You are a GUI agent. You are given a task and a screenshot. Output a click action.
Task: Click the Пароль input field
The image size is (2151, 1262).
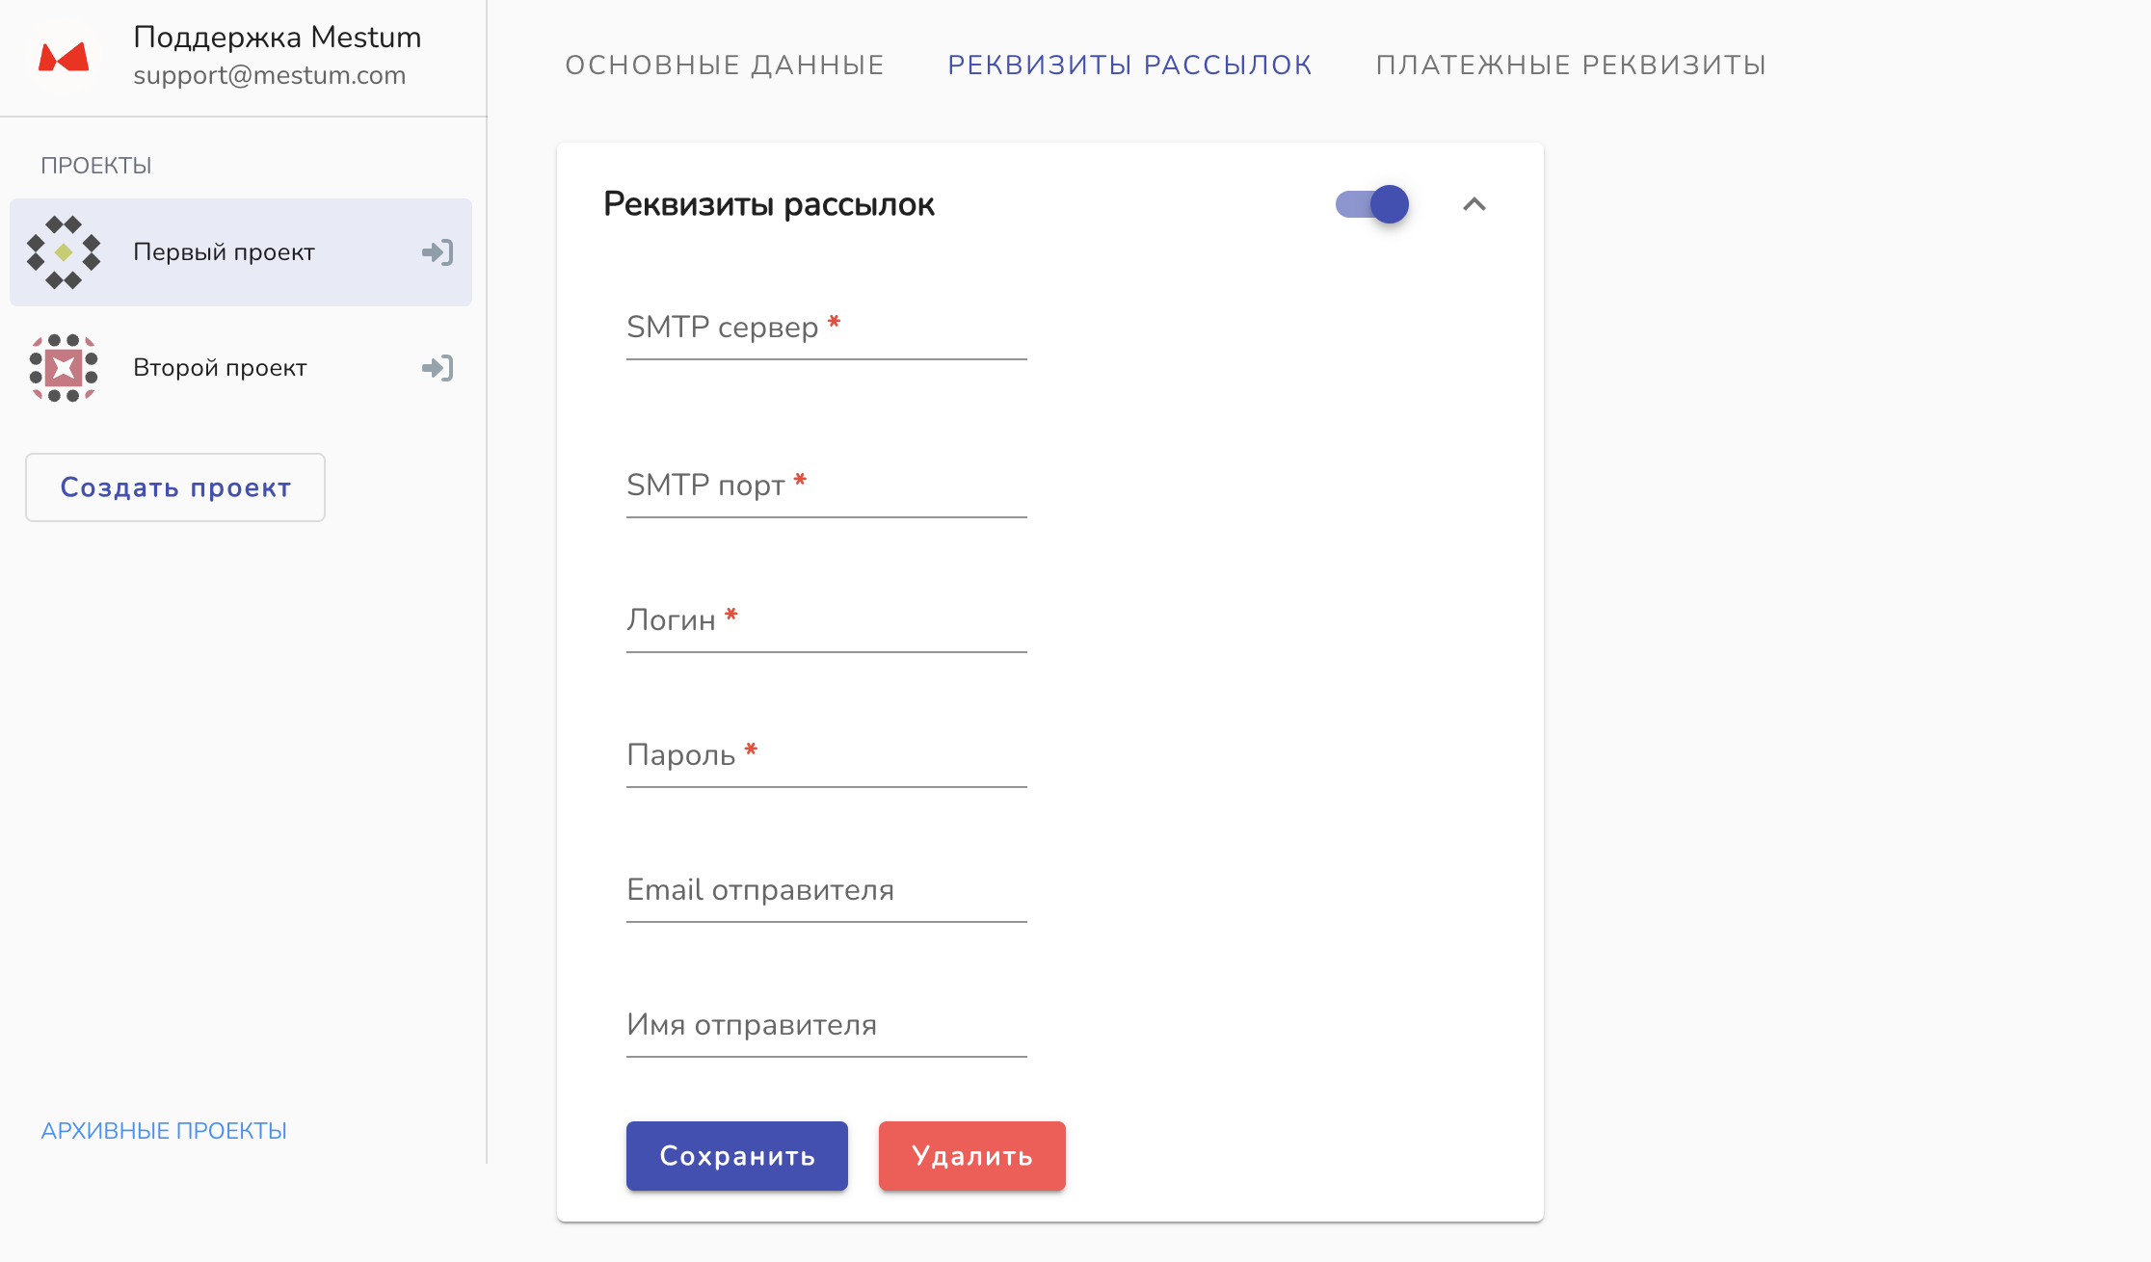[826, 756]
